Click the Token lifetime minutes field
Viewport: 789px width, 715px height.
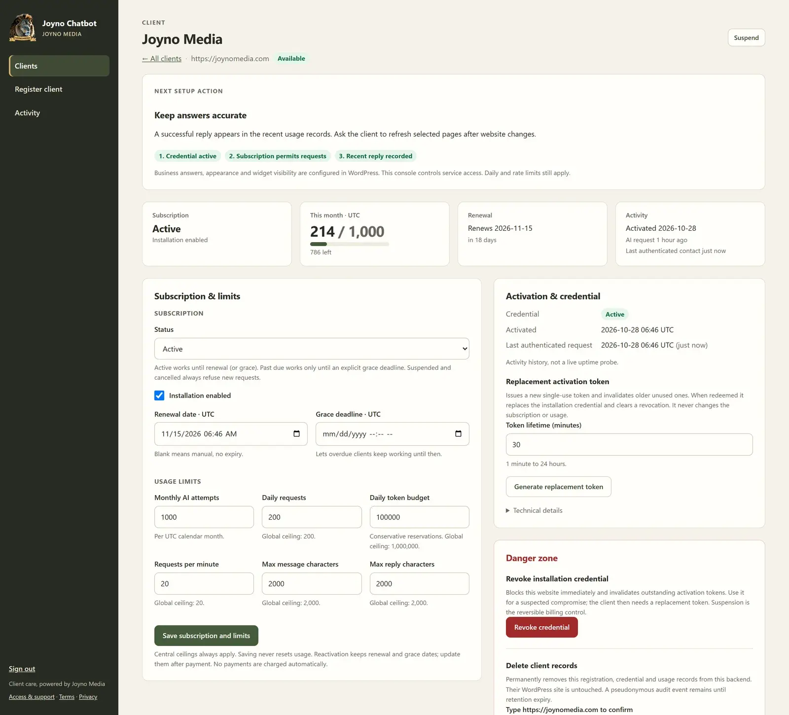629,445
